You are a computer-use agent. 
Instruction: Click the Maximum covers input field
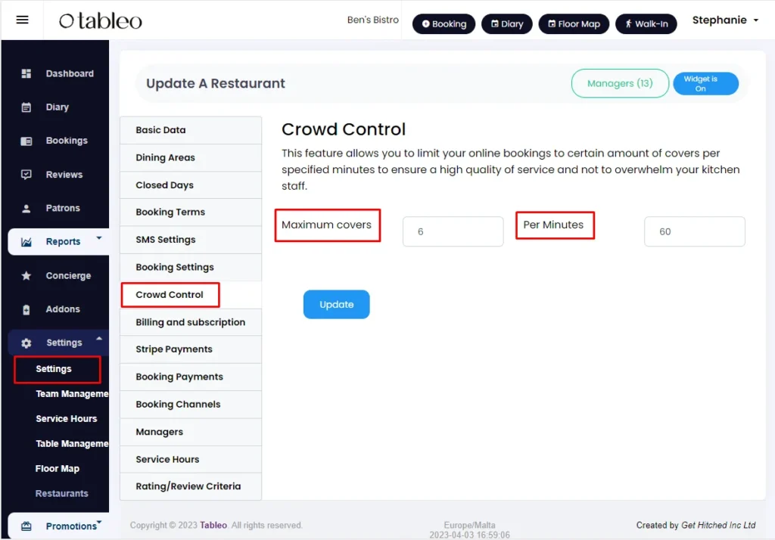click(453, 231)
